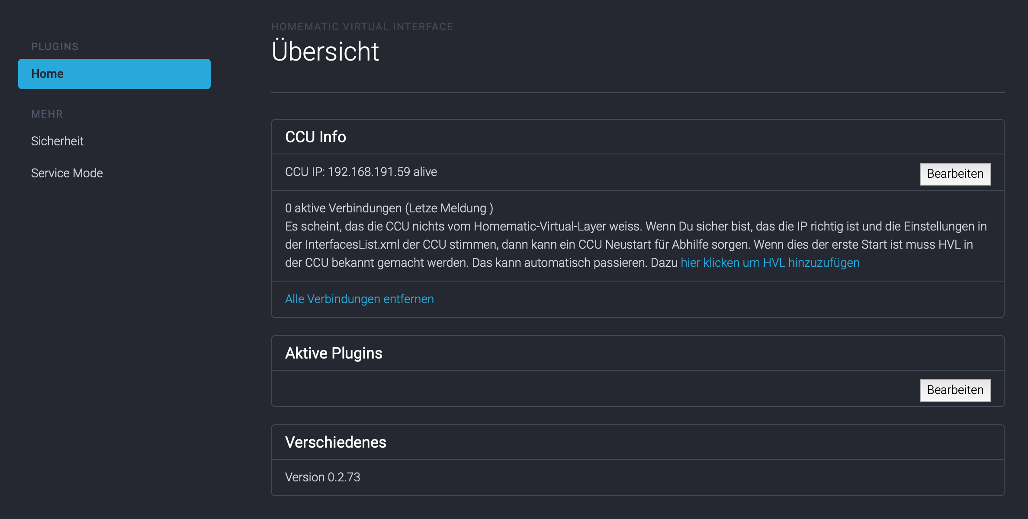Screen dimensions: 1028x519
Task: Click the Aktive Plugins panel header
Action: pos(334,352)
